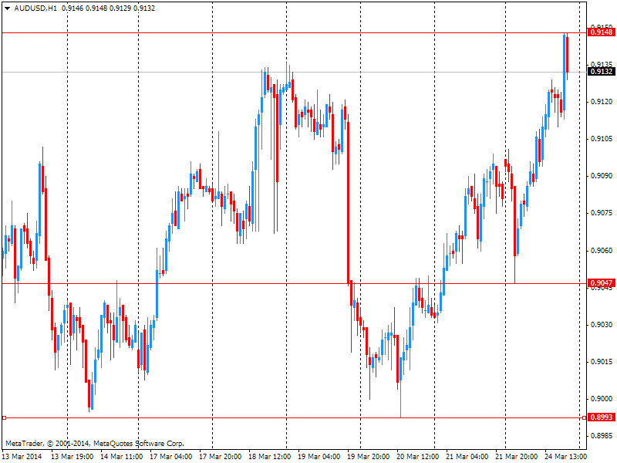617x463 pixels.
Task: Click the 19 Mar 04:00 time label
Action: click(319, 457)
